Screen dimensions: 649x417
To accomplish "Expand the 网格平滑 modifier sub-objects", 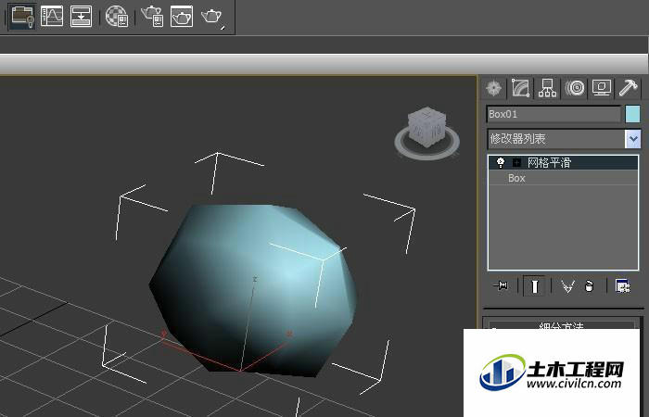I will click(516, 162).
